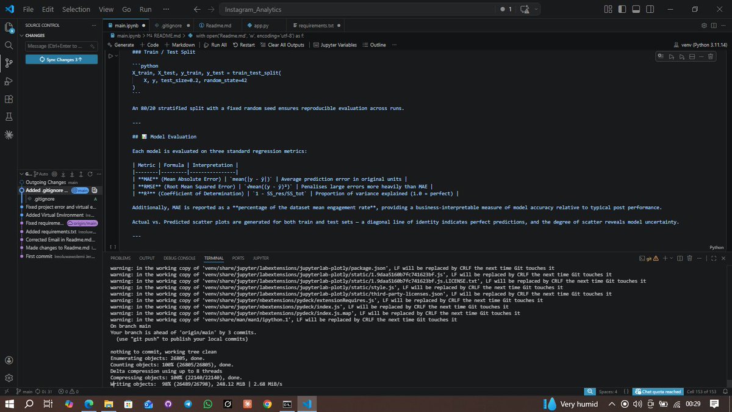Click Sync Changes 3 button
The height and width of the screenshot is (412, 732).
60,59
